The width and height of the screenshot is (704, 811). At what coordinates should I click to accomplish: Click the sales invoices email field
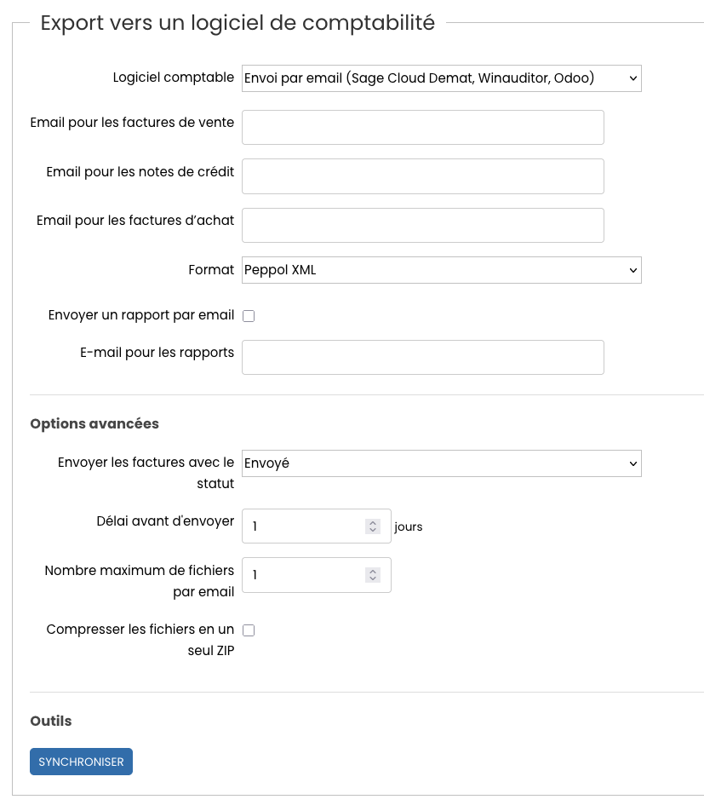(x=422, y=127)
